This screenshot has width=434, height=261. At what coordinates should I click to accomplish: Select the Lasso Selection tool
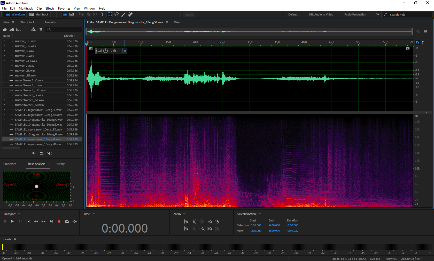click(117, 14)
